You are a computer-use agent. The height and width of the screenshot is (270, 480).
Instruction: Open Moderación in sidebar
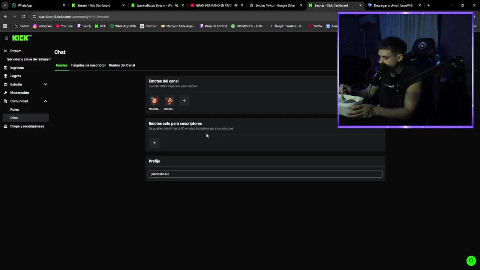[19, 93]
